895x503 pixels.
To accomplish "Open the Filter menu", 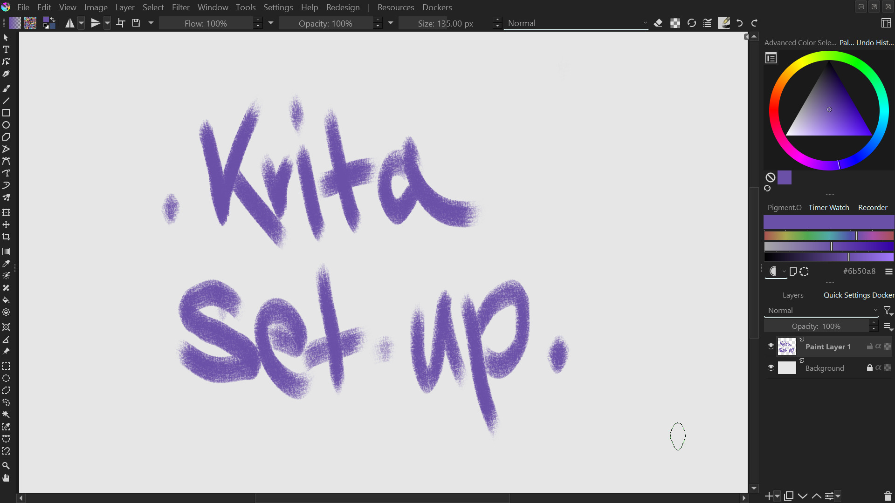I will point(181,7).
